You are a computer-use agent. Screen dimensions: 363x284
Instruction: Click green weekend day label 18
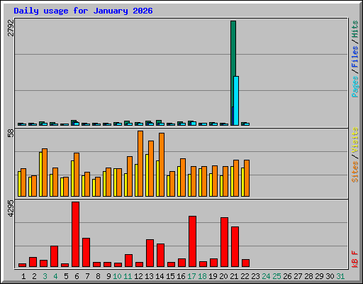tap(202, 276)
